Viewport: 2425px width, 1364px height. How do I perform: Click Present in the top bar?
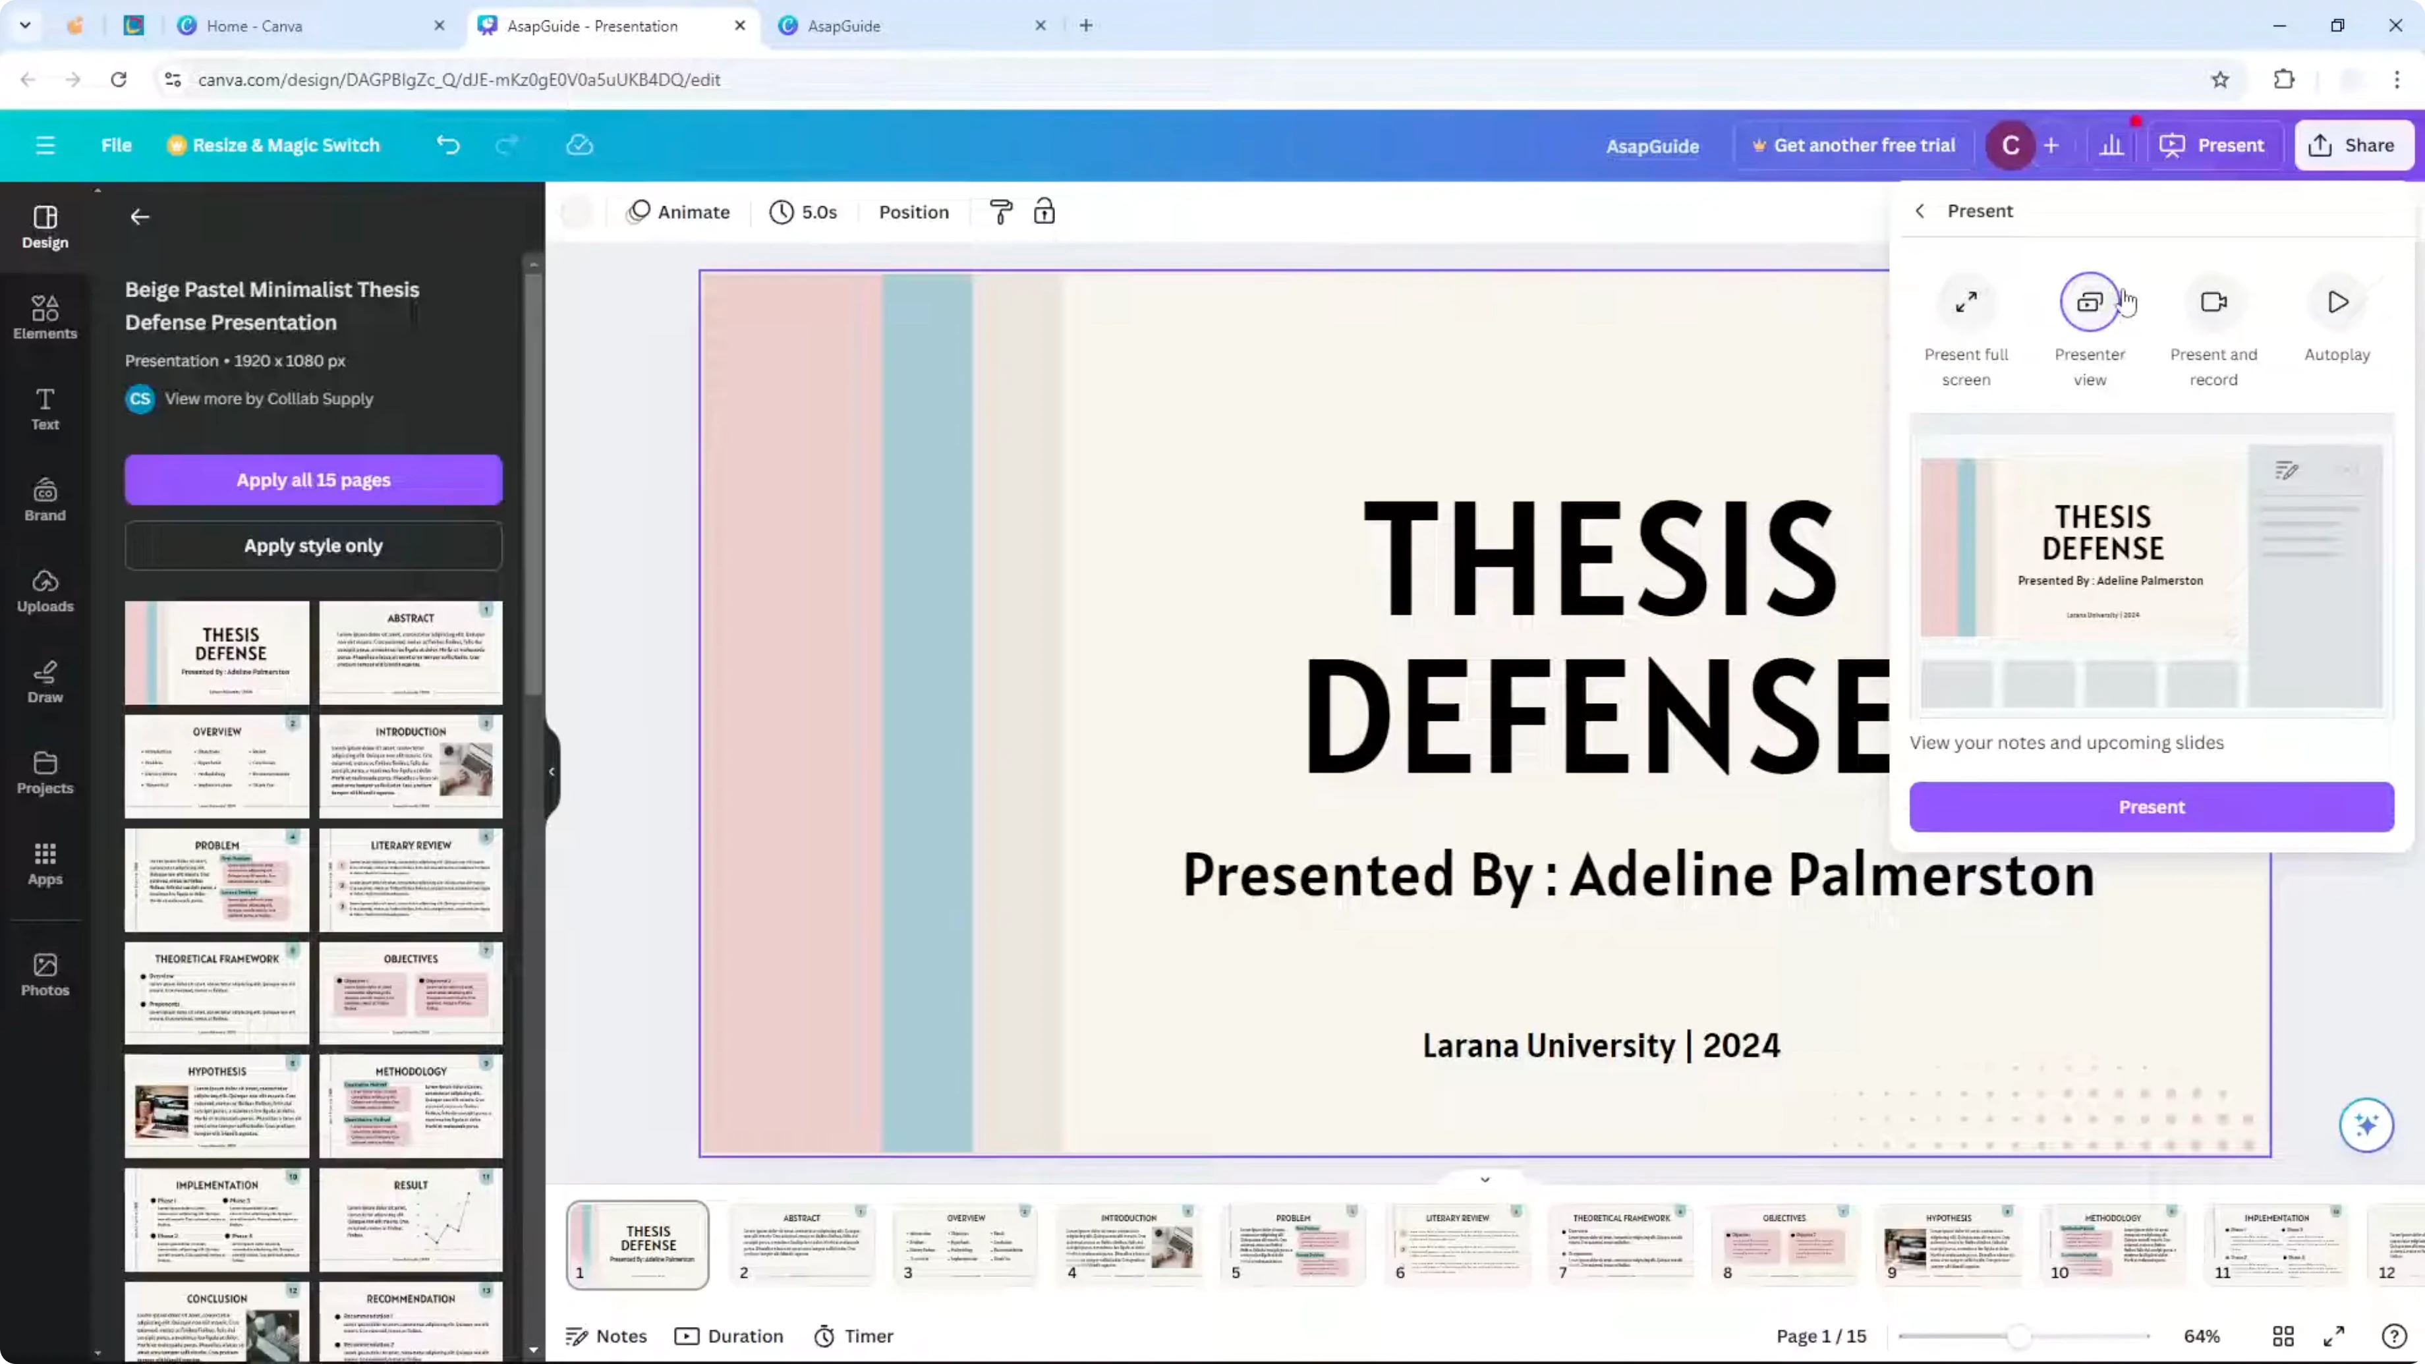pyautogui.click(x=2212, y=145)
